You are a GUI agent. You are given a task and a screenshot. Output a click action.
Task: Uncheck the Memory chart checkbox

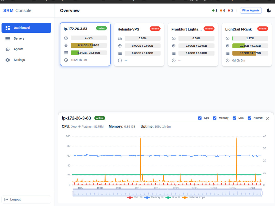tap(215, 118)
